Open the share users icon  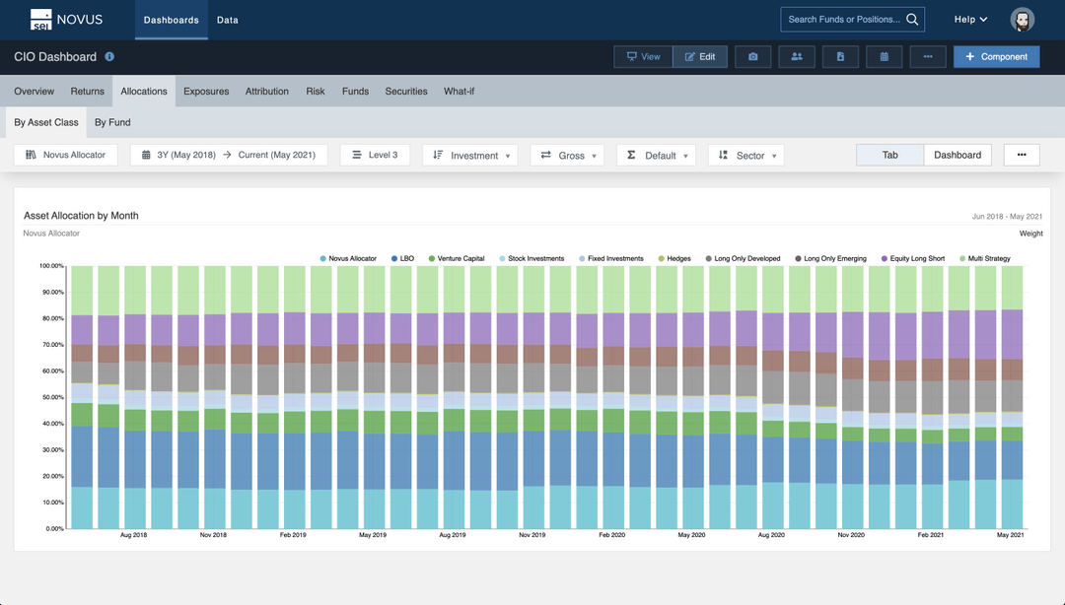point(796,56)
